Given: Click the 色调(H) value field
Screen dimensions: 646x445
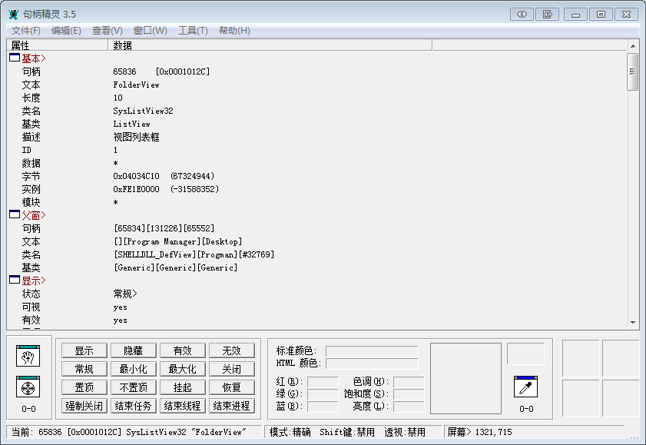Looking at the screenshot, I should [409, 381].
